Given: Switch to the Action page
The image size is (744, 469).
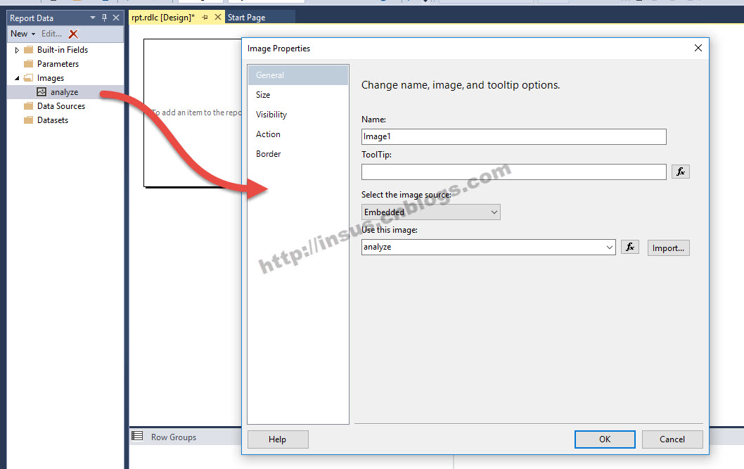Looking at the screenshot, I should tap(298, 134).
